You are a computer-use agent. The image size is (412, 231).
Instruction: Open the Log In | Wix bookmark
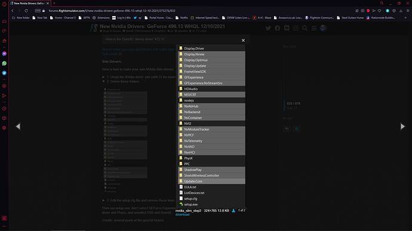121,18
